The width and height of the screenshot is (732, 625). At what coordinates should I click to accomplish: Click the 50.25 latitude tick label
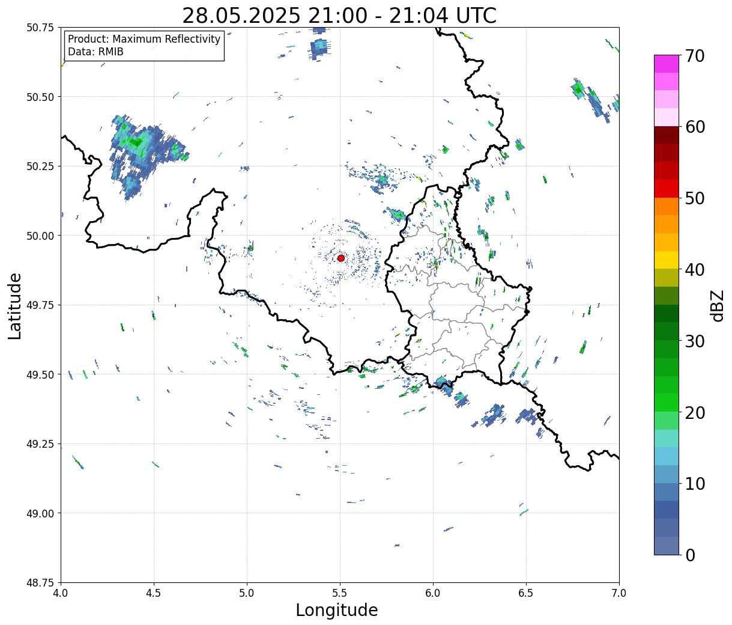pyautogui.click(x=40, y=166)
